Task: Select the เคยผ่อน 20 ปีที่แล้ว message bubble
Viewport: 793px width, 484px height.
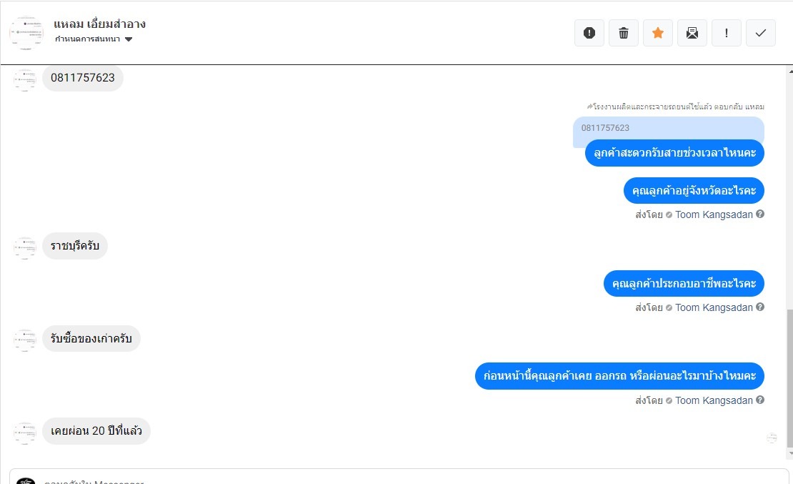Action: pos(96,431)
